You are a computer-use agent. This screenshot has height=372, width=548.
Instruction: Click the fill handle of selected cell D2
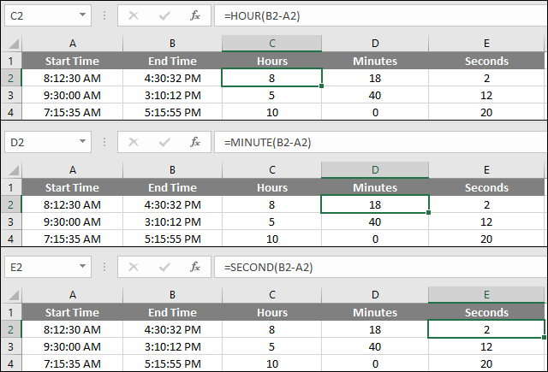(428, 213)
